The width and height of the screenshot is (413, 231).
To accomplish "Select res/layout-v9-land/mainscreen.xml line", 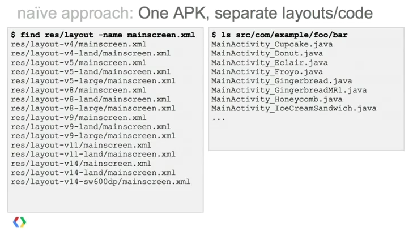I will 91,127.
